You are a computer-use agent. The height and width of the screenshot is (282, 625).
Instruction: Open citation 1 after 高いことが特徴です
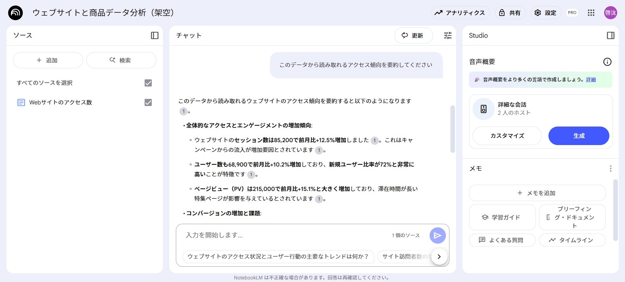(251, 175)
